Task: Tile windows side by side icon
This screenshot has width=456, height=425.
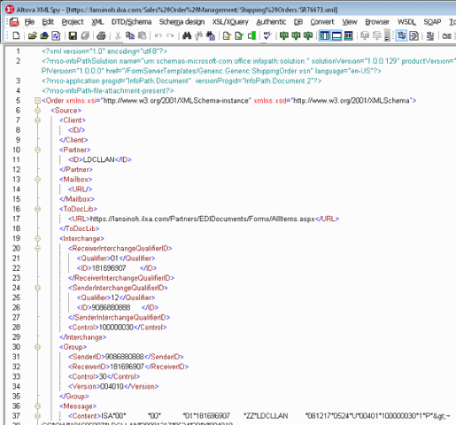Action: pyautogui.click(x=324, y=35)
